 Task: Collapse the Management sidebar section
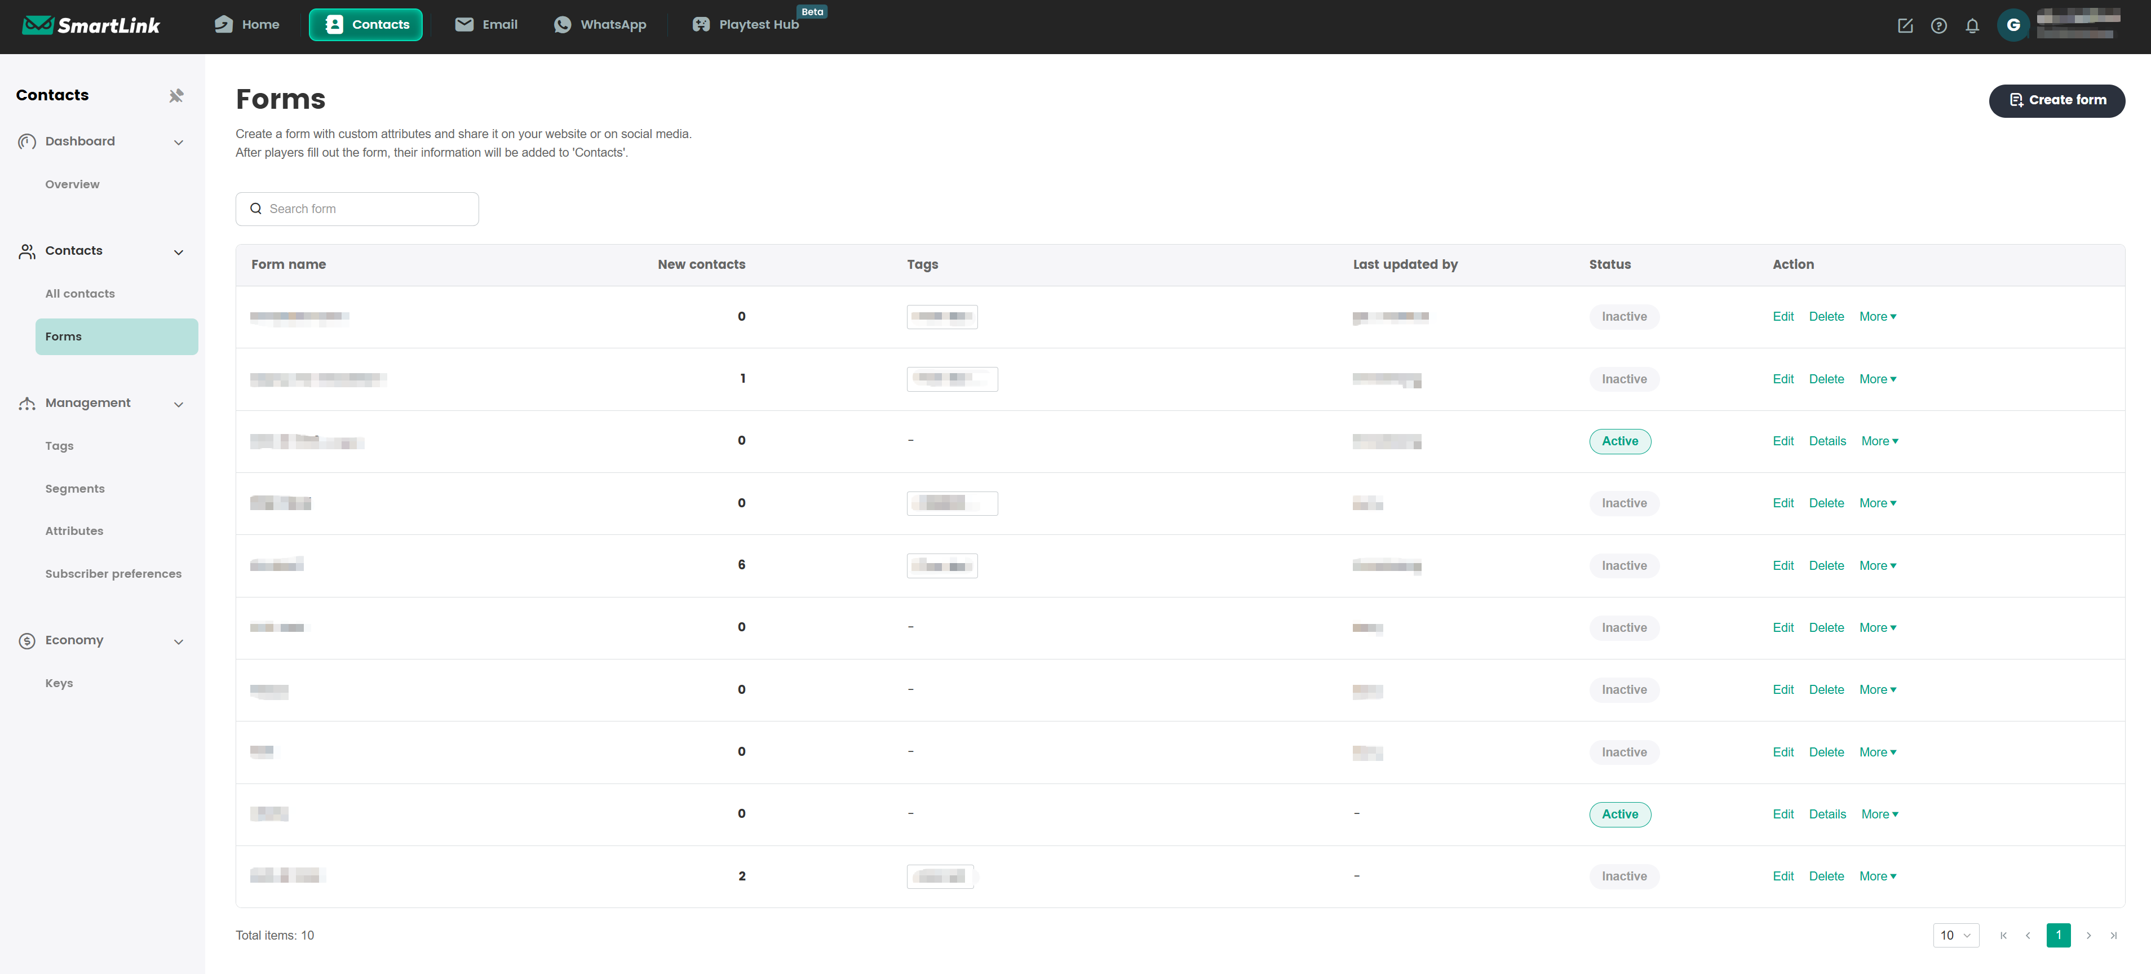point(178,404)
